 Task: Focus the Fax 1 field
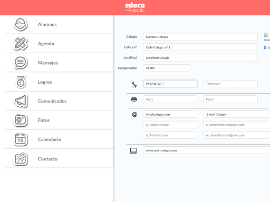(x=170, y=99)
